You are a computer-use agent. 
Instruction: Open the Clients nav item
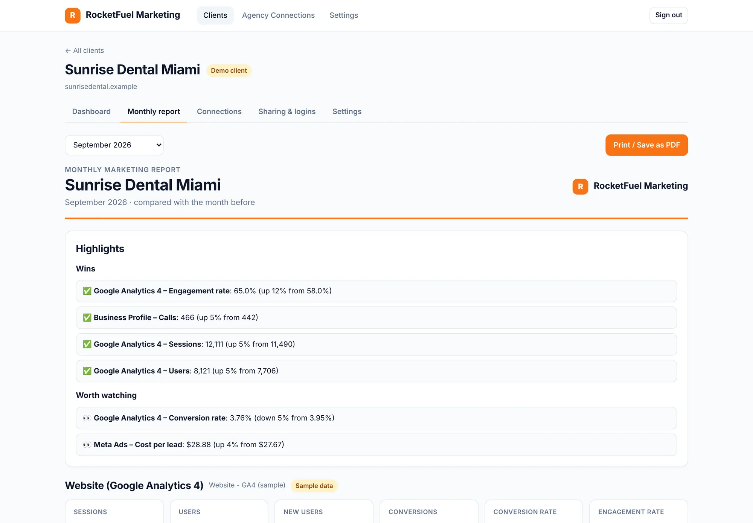[x=215, y=15]
